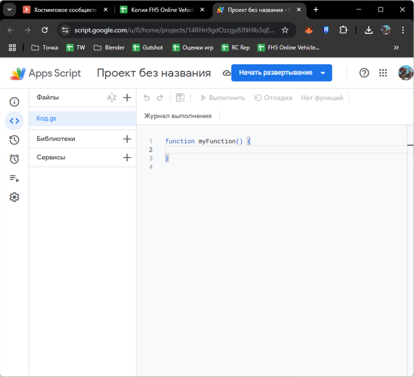Screen dimensions: 414x377
Task: Open the Help question mark icon
Action: (x=364, y=73)
